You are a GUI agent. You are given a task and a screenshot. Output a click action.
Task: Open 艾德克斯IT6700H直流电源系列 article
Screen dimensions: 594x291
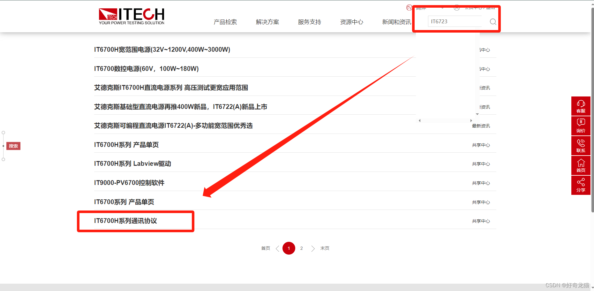171,88
